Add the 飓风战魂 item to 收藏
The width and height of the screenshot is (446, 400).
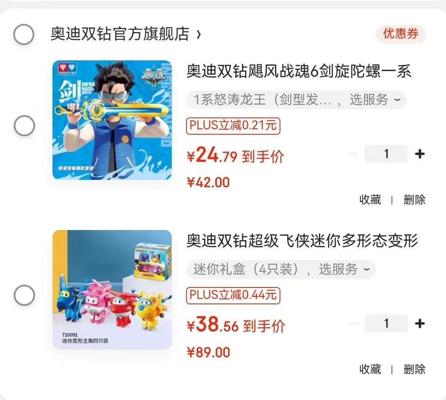tap(370, 200)
